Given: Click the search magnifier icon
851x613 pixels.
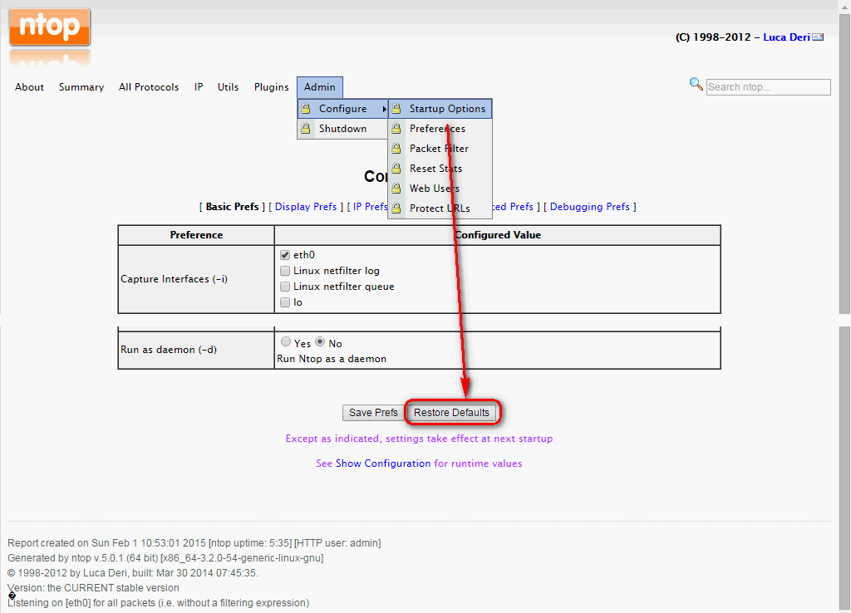Looking at the screenshot, I should (x=696, y=84).
